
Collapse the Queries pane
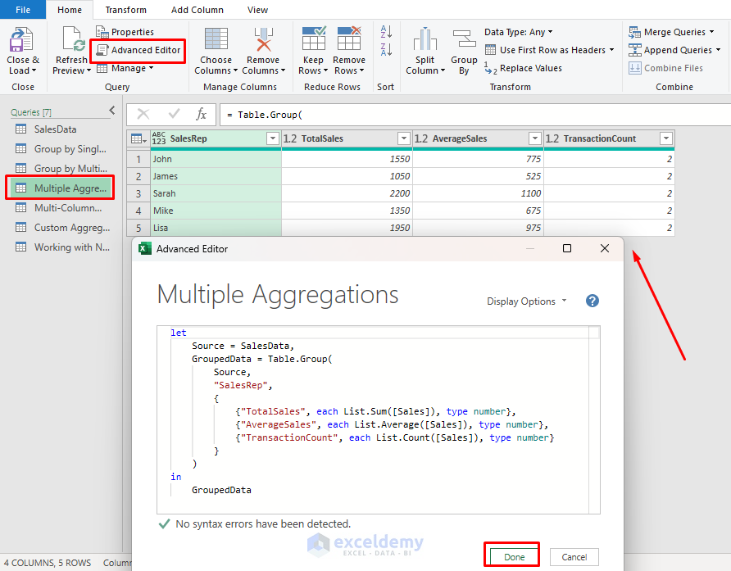tap(112, 111)
